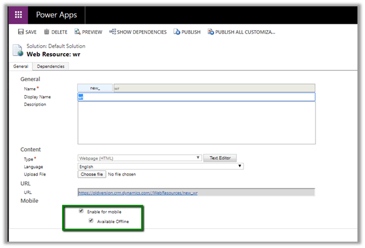This screenshot has height=248, width=365.
Task: Switch to the Dependencies tab
Action: point(50,66)
